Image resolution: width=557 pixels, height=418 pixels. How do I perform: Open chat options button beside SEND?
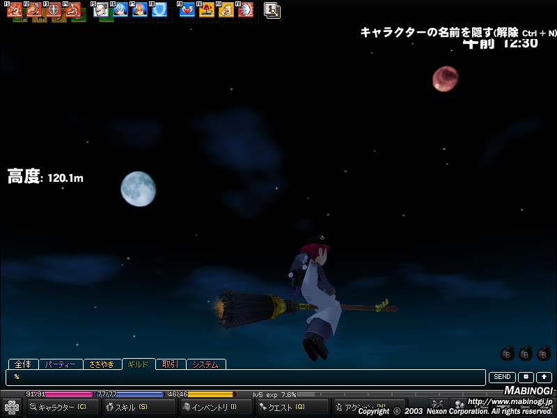(526, 377)
